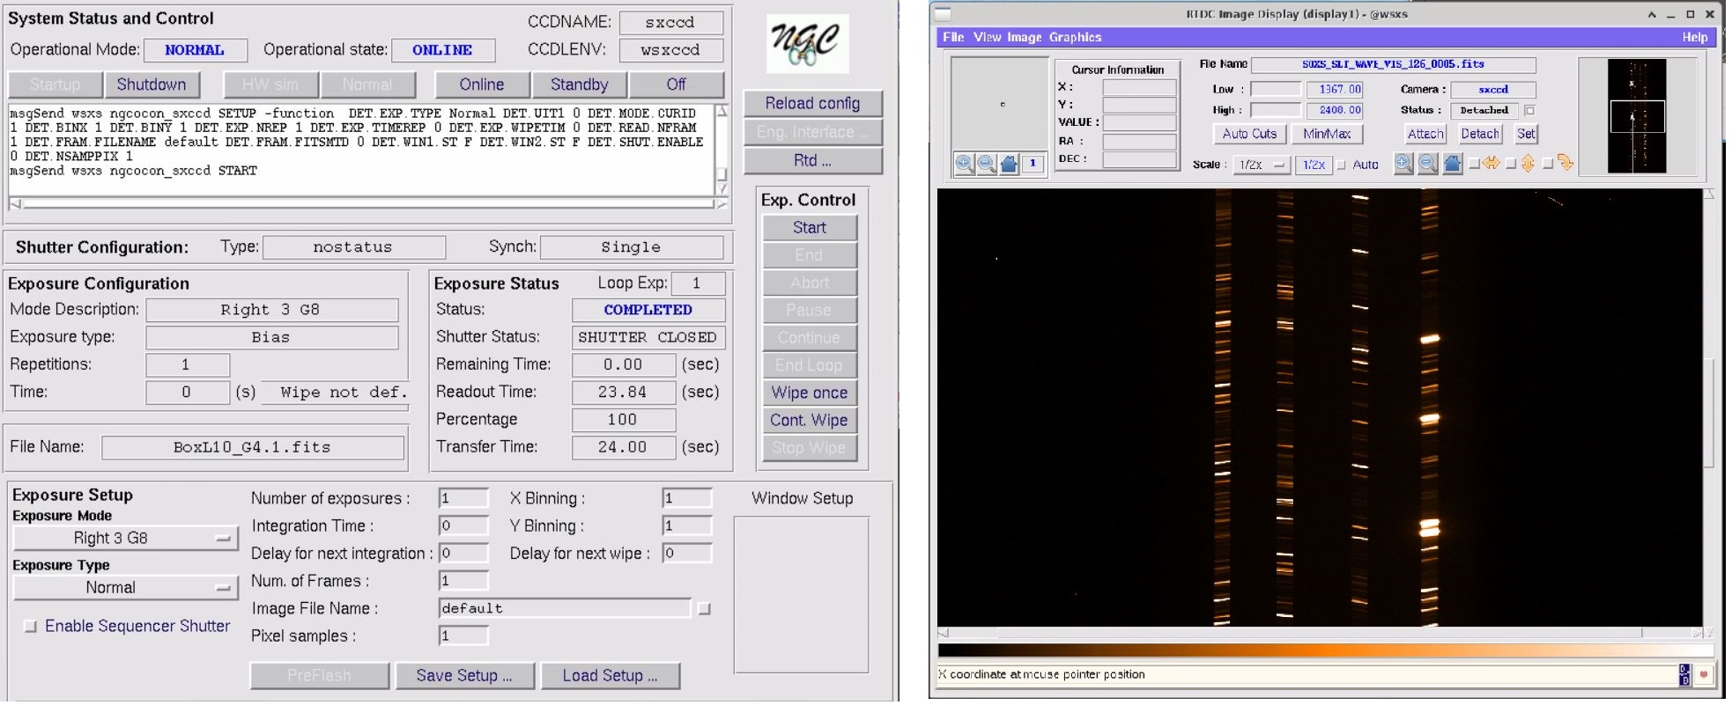The width and height of the screenshot is (1732, 705).
Task: Enable Sequencer Shutter checkbox
Action: point(31,626)
